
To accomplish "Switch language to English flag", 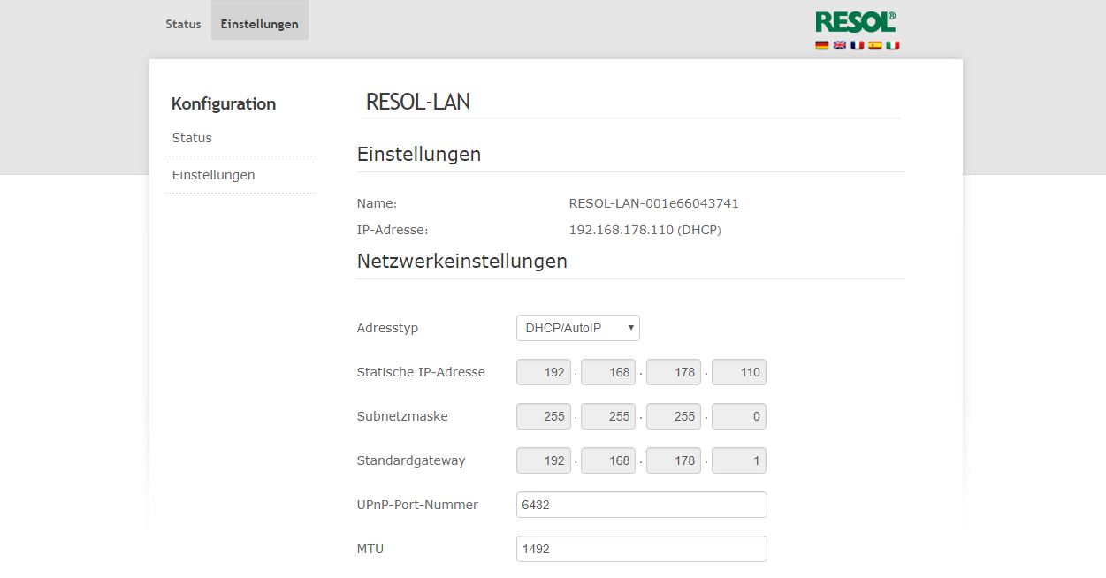I will click(x=840, y=45).
